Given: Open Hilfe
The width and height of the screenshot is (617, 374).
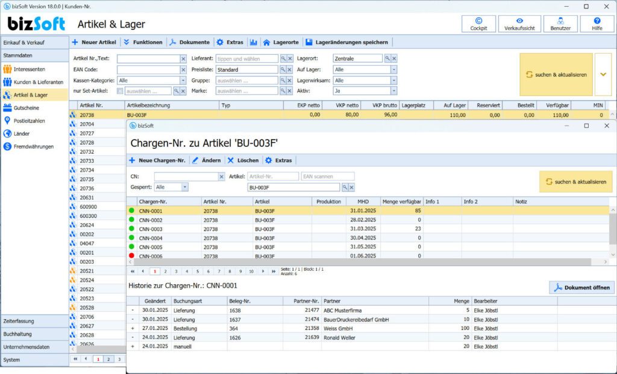Looking at the screenshot, I should click(597, 24).
